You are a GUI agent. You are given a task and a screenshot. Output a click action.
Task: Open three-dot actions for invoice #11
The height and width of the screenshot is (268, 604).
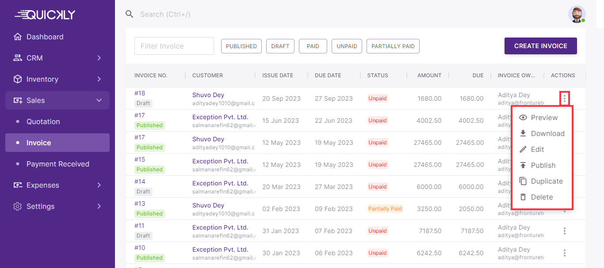564,231
